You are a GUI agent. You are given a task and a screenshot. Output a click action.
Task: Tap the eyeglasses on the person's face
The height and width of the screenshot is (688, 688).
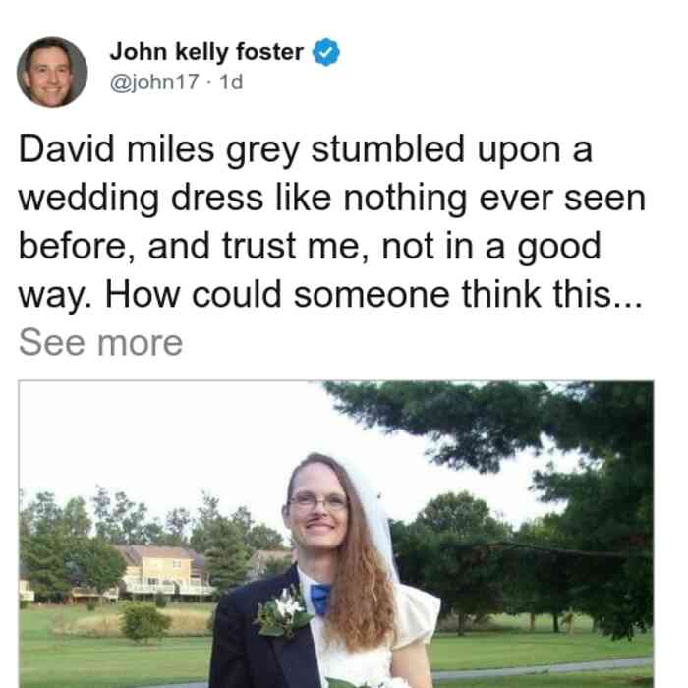click(318, 500)
